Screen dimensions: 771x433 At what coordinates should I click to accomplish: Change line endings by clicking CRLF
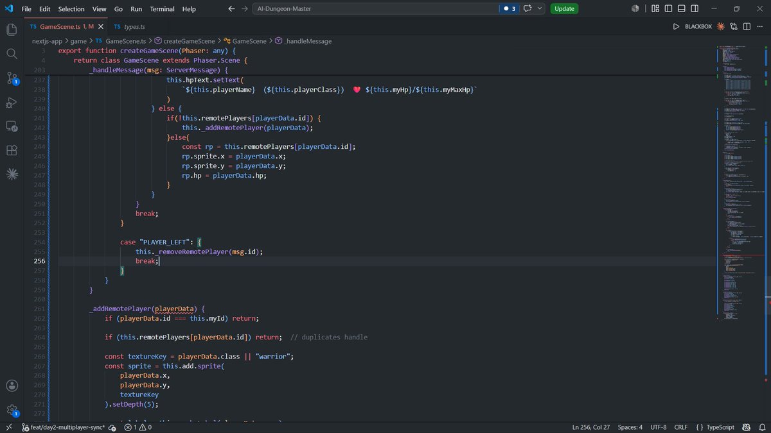coord(680,427)
